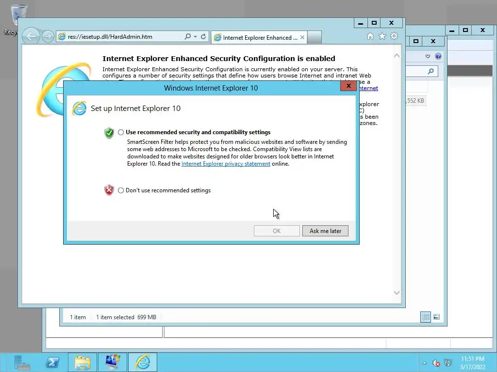This screenshot has height=372, width=497.
Task: Click Internet Explorer taskbar icon
Action: (x=143, y=362)
